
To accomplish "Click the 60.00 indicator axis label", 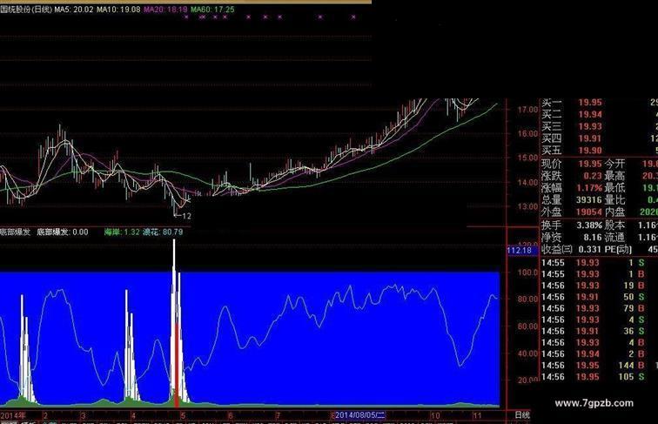I will click(x=528, y=326).
